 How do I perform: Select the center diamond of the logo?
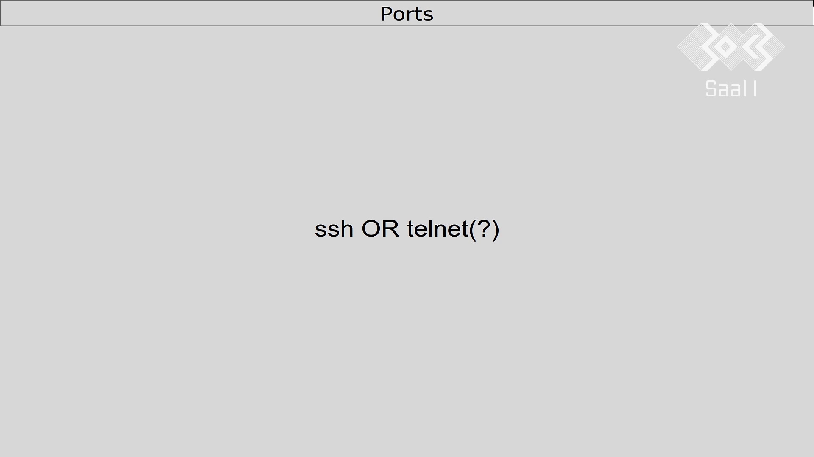tap(731, 47)
